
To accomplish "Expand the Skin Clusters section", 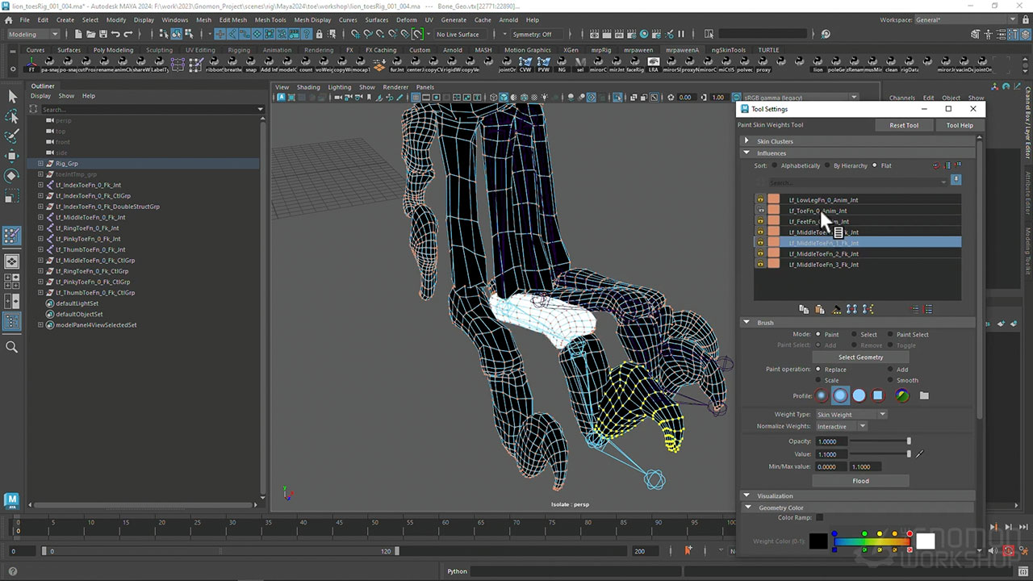I will (747, 141).
